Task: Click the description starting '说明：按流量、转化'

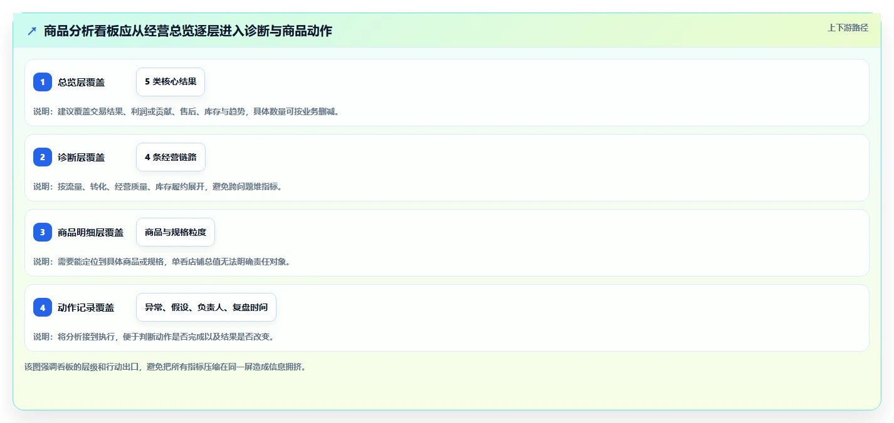Action: [x=157, y=186]
